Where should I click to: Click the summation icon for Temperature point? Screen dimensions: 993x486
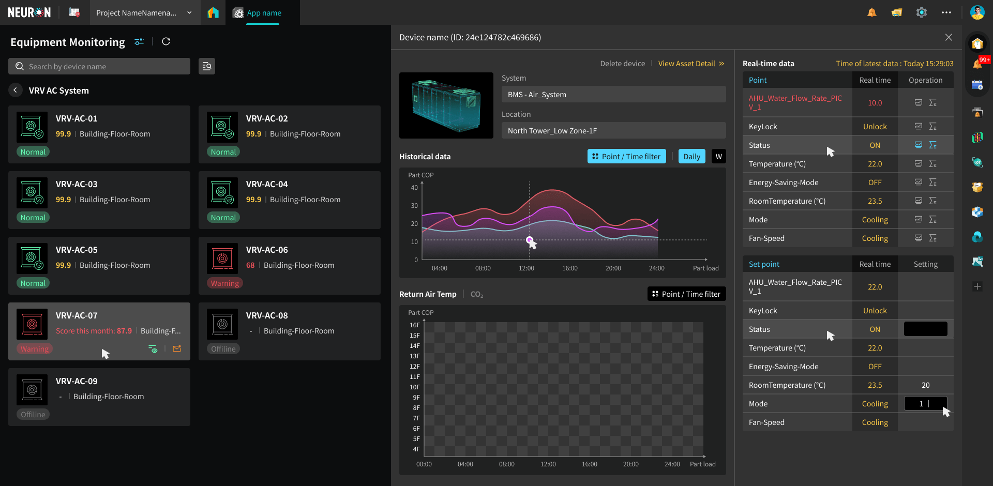coord(934,163)
